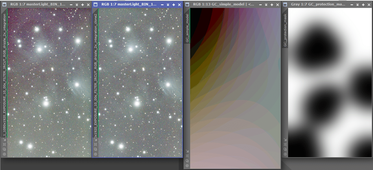Click the window icon of the first masterLight integration window
Viewport: 373px width, 170px height.
tap(5, 5)
